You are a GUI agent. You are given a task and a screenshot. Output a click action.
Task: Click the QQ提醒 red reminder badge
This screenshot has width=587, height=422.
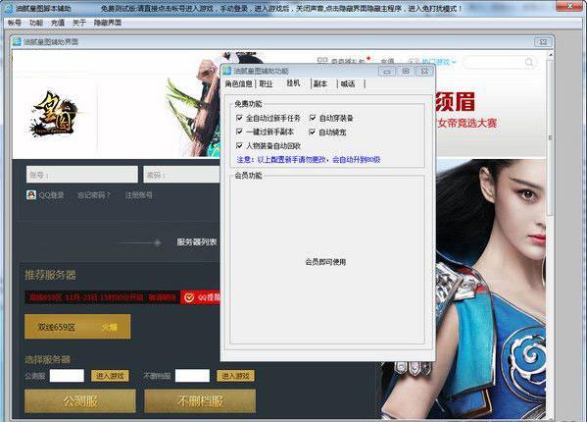point(200,297)
